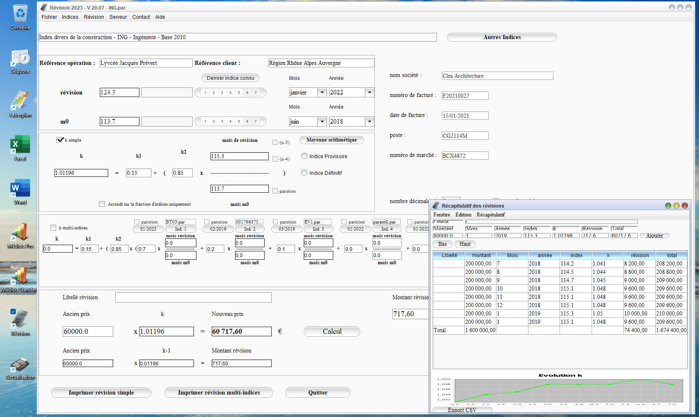The image size is (699, 417).
Task: Open the Contact menu
Action: (141, 17)
